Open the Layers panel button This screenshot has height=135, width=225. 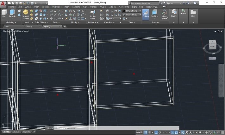point(174,13)
